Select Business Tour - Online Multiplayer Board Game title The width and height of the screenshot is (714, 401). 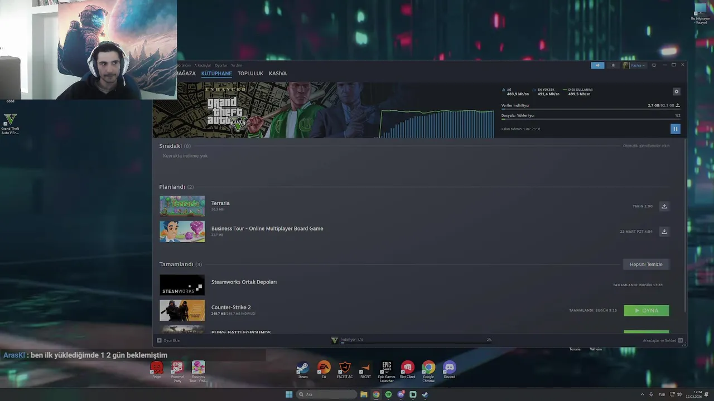(x=267, y=228)
